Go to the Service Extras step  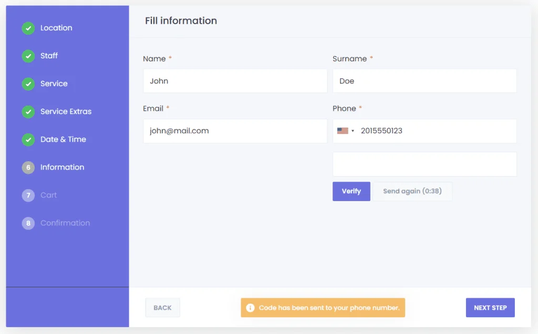pyautogui.click(x=66, y=111)
